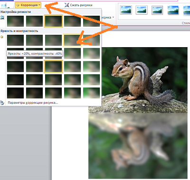Viewport: 190px width, 180px height.
Task: Choose brightness +20%, contrast -20% preset
Action: click(x=72, y=53)
